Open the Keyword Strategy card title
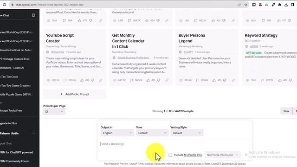Screen dimensions: 297x167 261,35
